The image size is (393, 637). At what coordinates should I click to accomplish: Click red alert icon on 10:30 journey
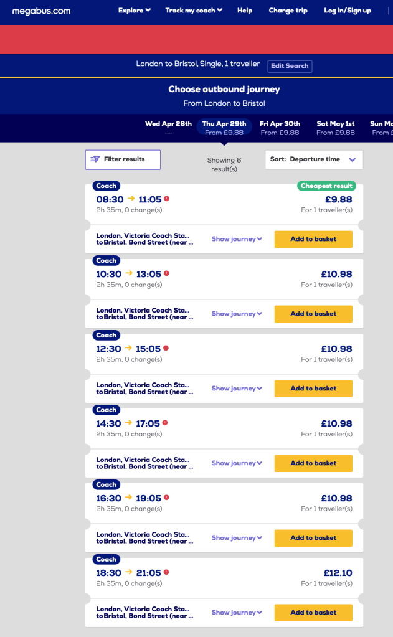coord(167,273)
